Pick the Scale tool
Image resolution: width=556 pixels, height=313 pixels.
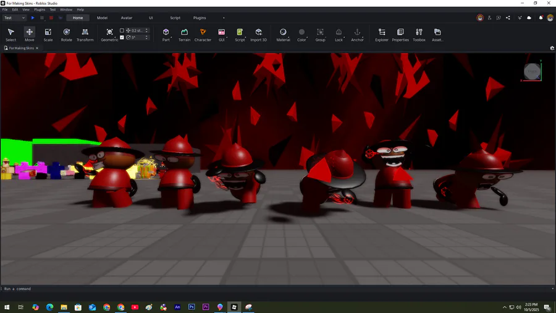click(48, 35)
